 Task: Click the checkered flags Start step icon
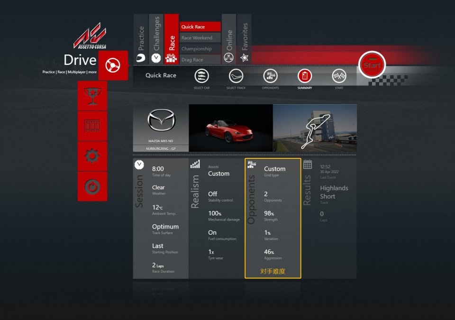[339, 76]
